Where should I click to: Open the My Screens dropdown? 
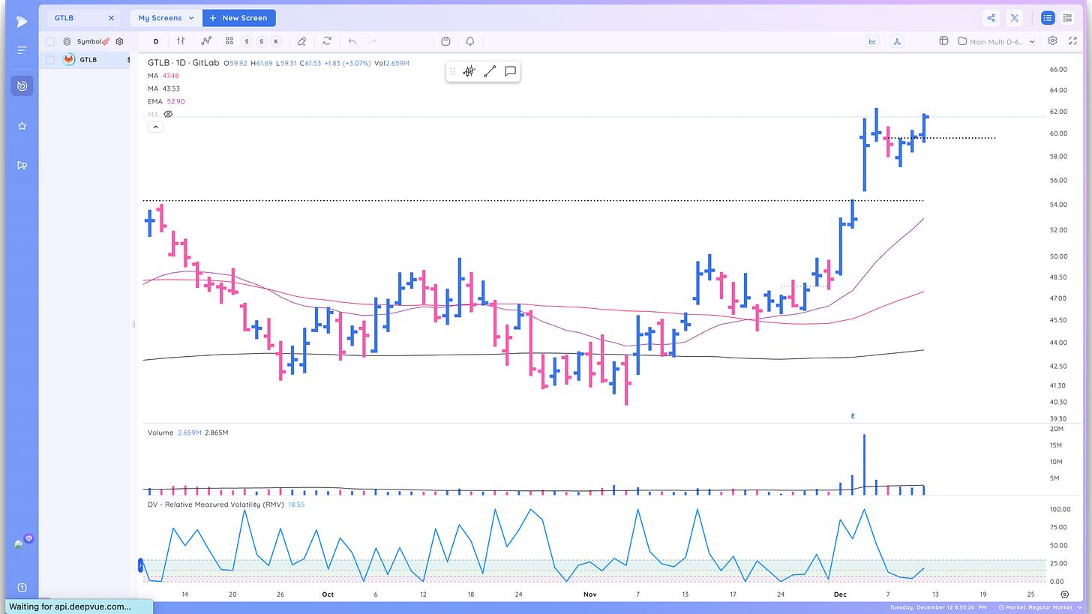(166, 18)
